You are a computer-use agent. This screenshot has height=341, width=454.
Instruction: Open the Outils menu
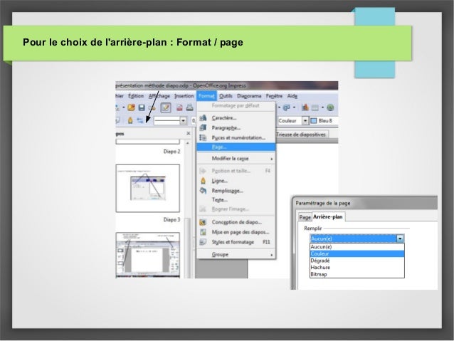[x=226, y=96]
